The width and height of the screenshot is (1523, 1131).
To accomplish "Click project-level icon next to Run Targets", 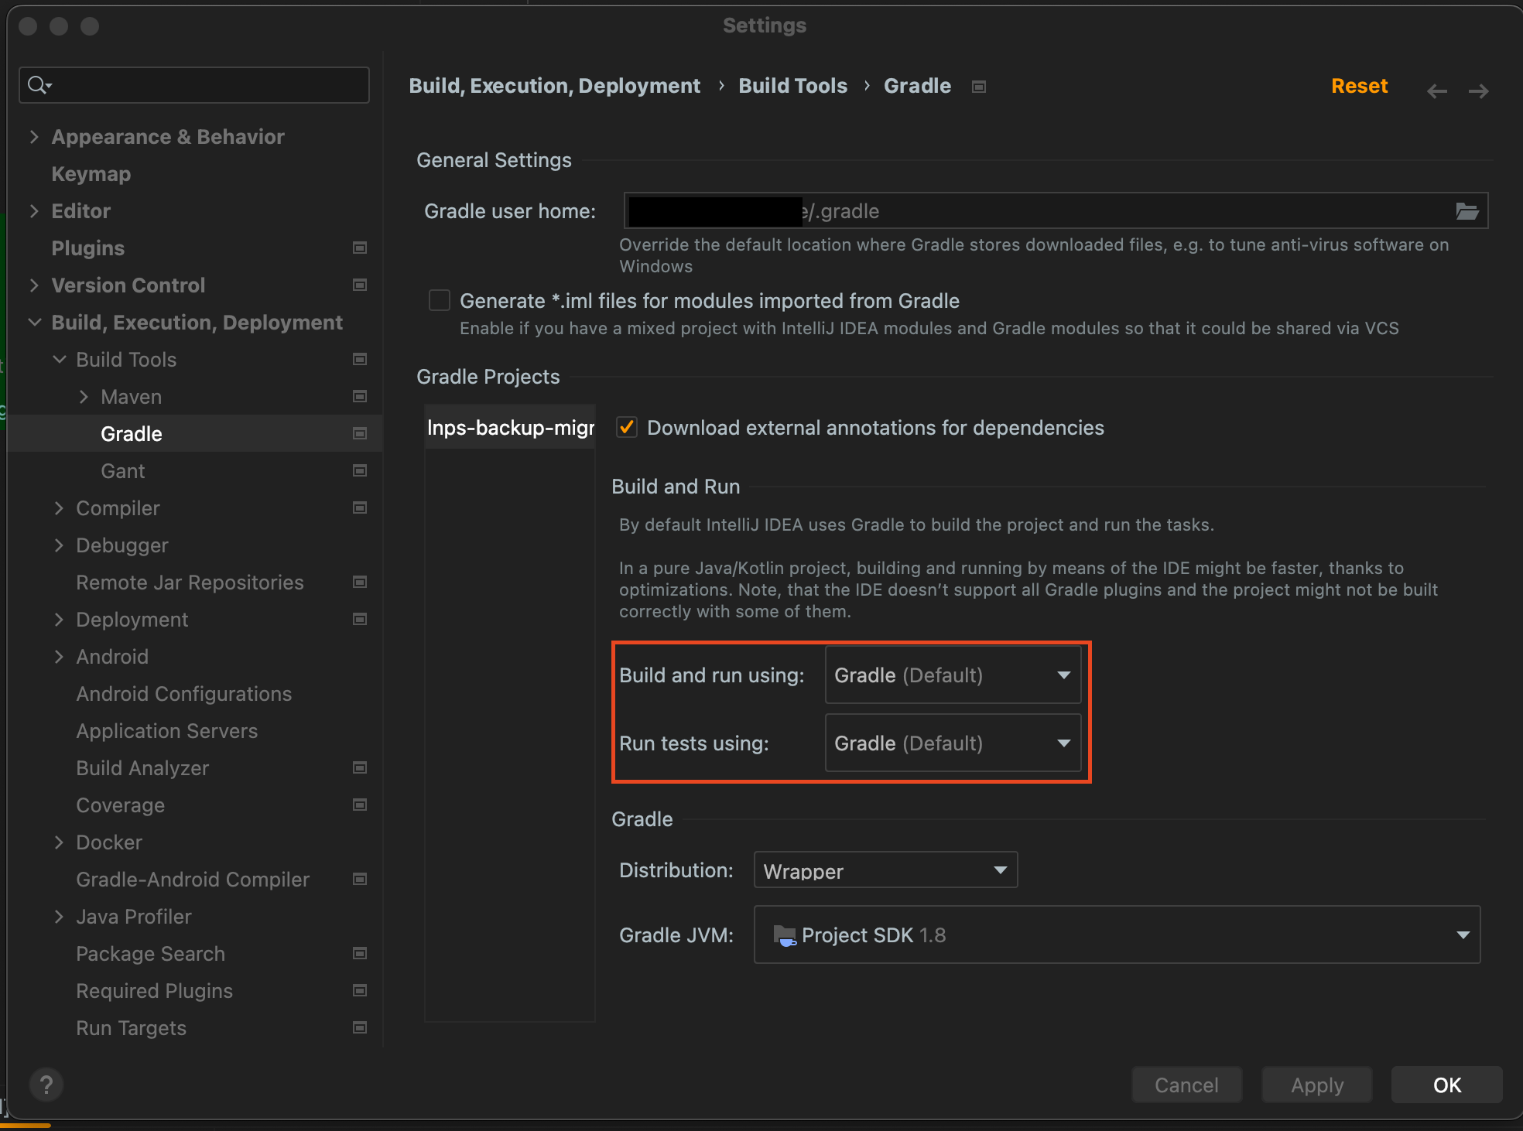I will point(360,1027).
